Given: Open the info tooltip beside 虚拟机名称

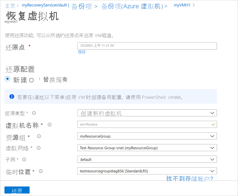Looking at the screenshot, I should 50,125.
